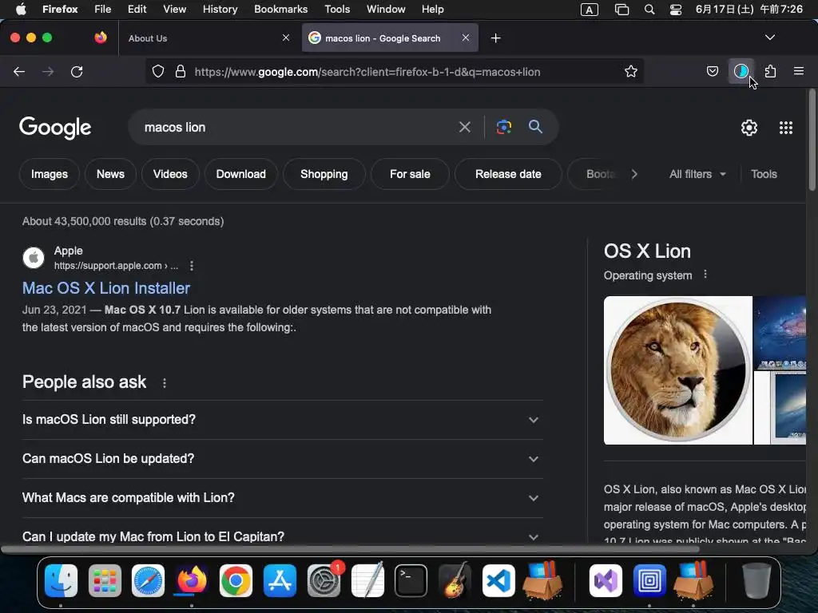Open the Google apps grid
The image size is (818, 613).
786,128
